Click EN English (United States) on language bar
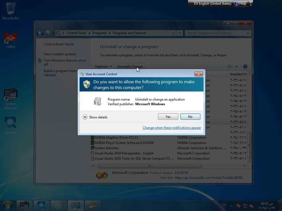The width and height of the screenshot is (282, 211). pos(212,3)
